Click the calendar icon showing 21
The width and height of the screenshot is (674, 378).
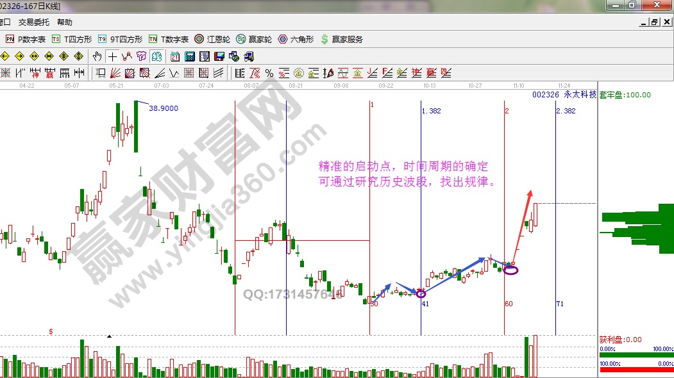(x=175, y=56)
